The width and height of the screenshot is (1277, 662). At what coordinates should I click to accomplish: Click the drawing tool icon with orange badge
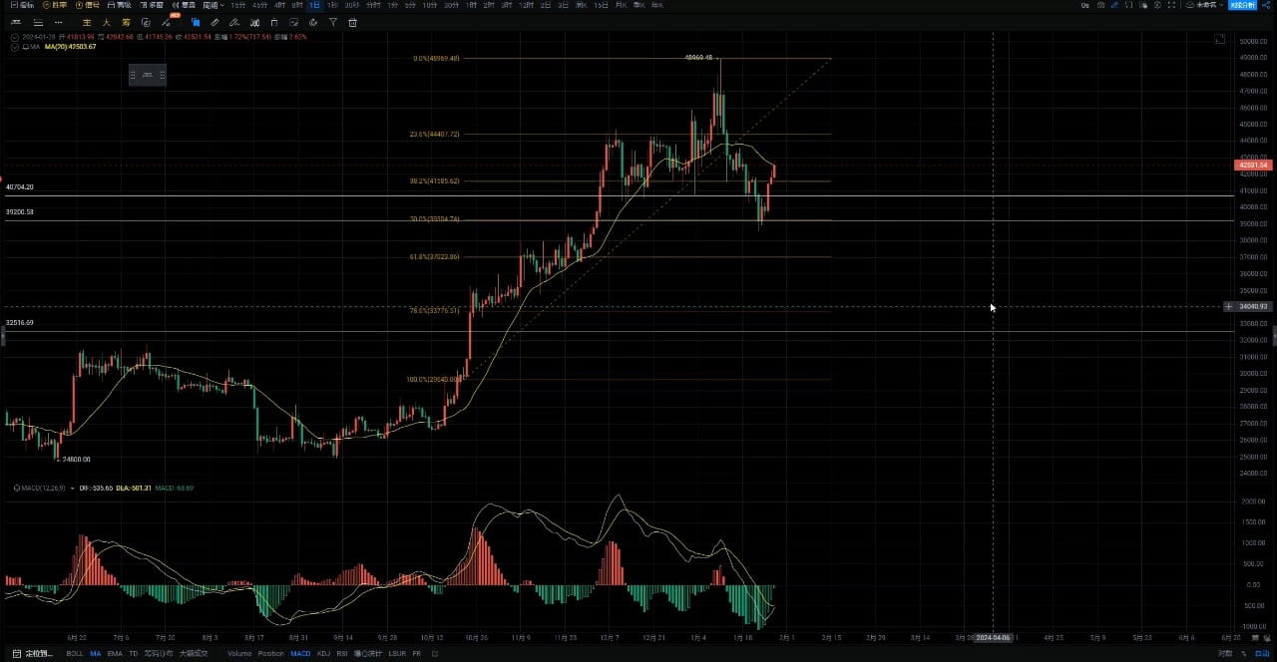pos(168,21)
